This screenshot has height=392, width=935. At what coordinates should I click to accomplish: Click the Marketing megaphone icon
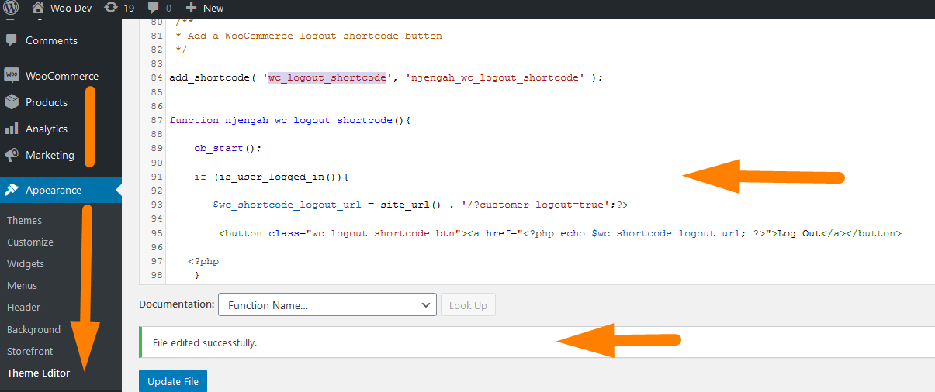pyautogui.click(x=12, y=155)
